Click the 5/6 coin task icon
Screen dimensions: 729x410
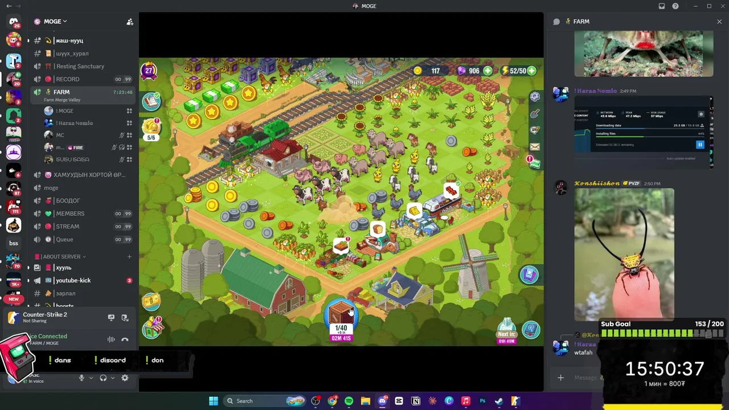(x=151, y=128)
